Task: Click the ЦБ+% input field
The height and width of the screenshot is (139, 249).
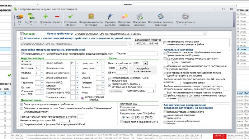Action: (x=122, y=73)
